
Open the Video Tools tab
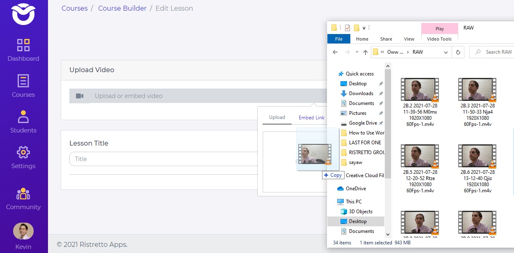[x=439, y=39]
